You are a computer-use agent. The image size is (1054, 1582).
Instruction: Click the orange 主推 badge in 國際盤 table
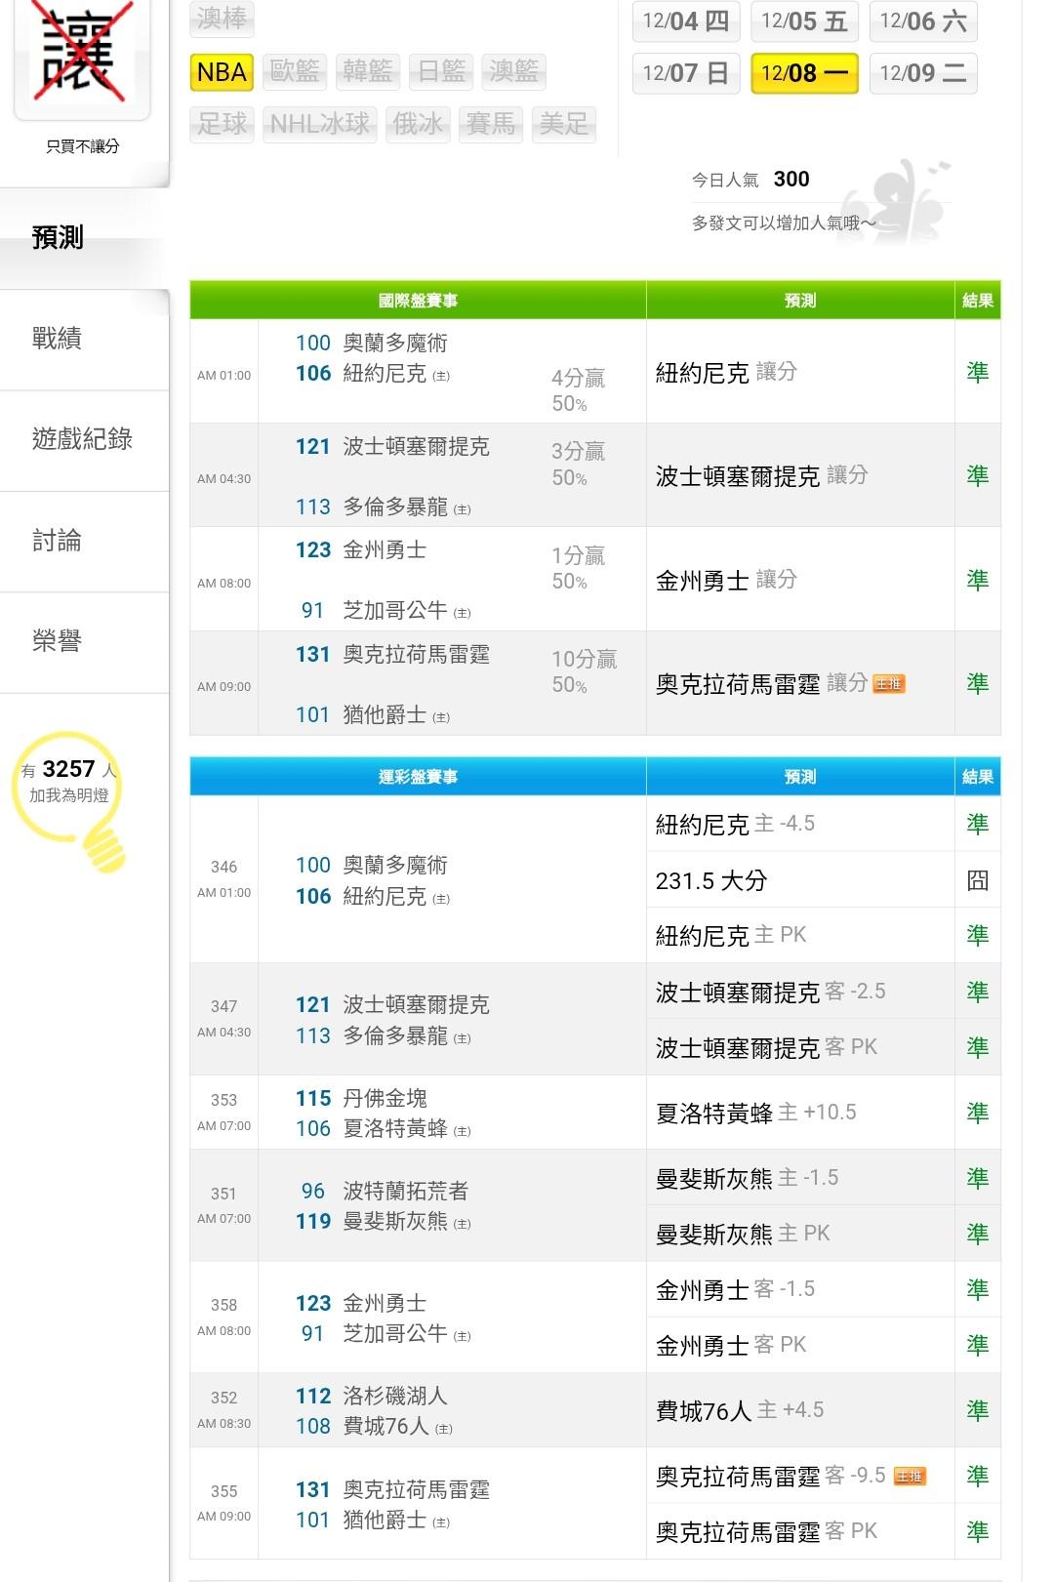click(888, 684)
